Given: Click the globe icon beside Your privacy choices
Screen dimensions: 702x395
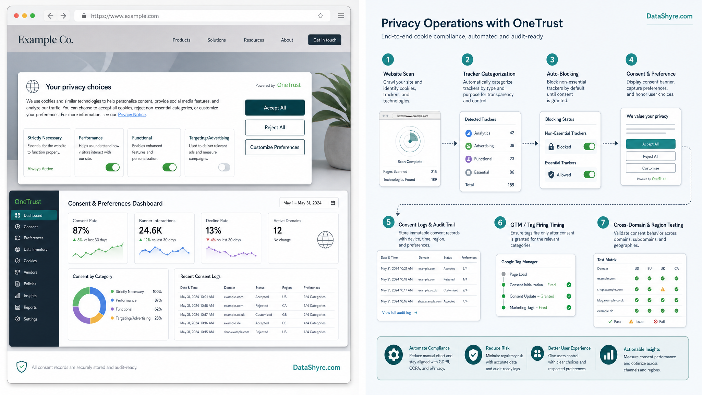Looking at the screenshot, I should pyautogui.click(x=33, y=86).
